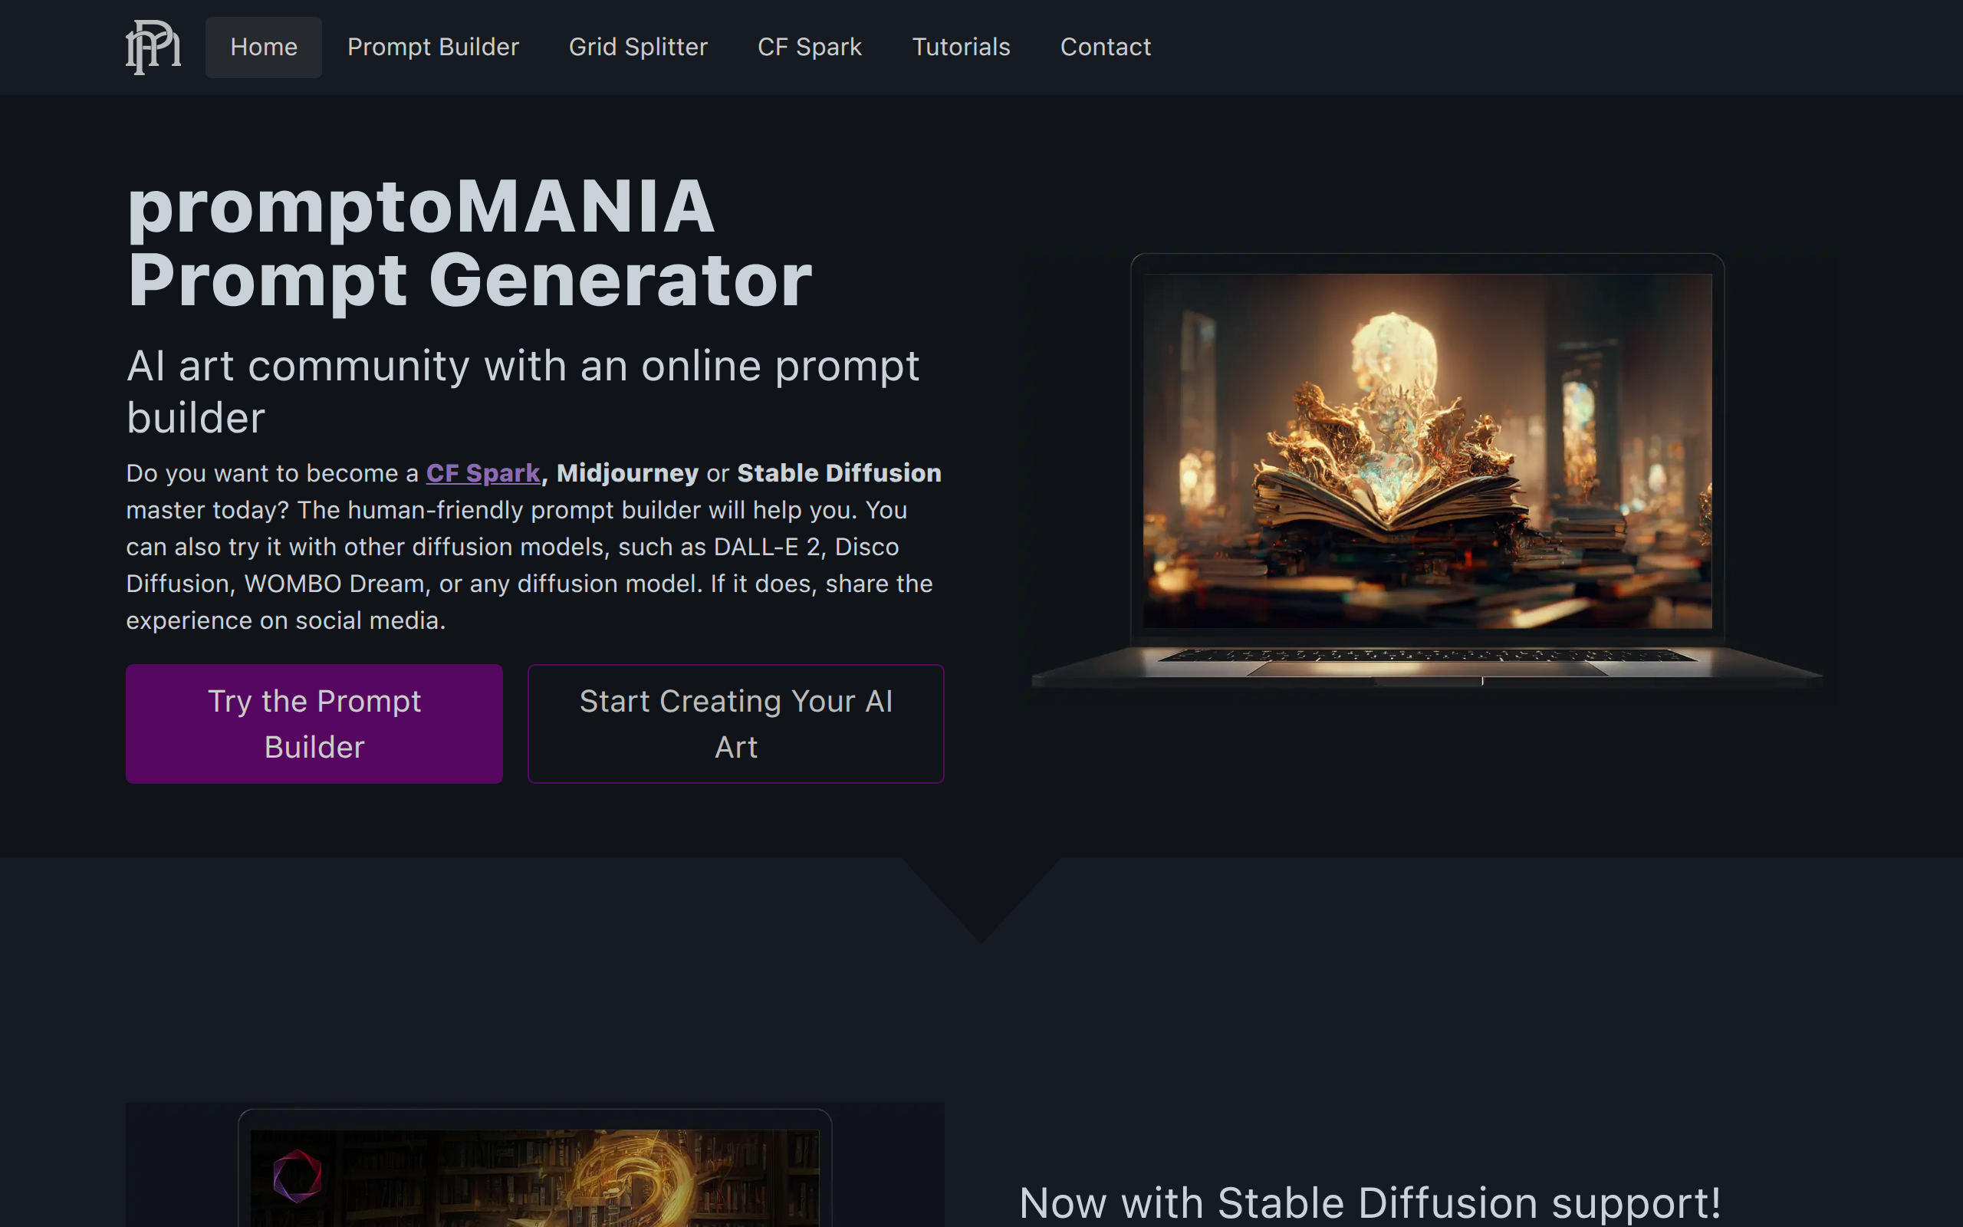Screen dimensions: 1963x1227
Task: Click the hero laptop's keyboard area
Action: [1427, 656]
